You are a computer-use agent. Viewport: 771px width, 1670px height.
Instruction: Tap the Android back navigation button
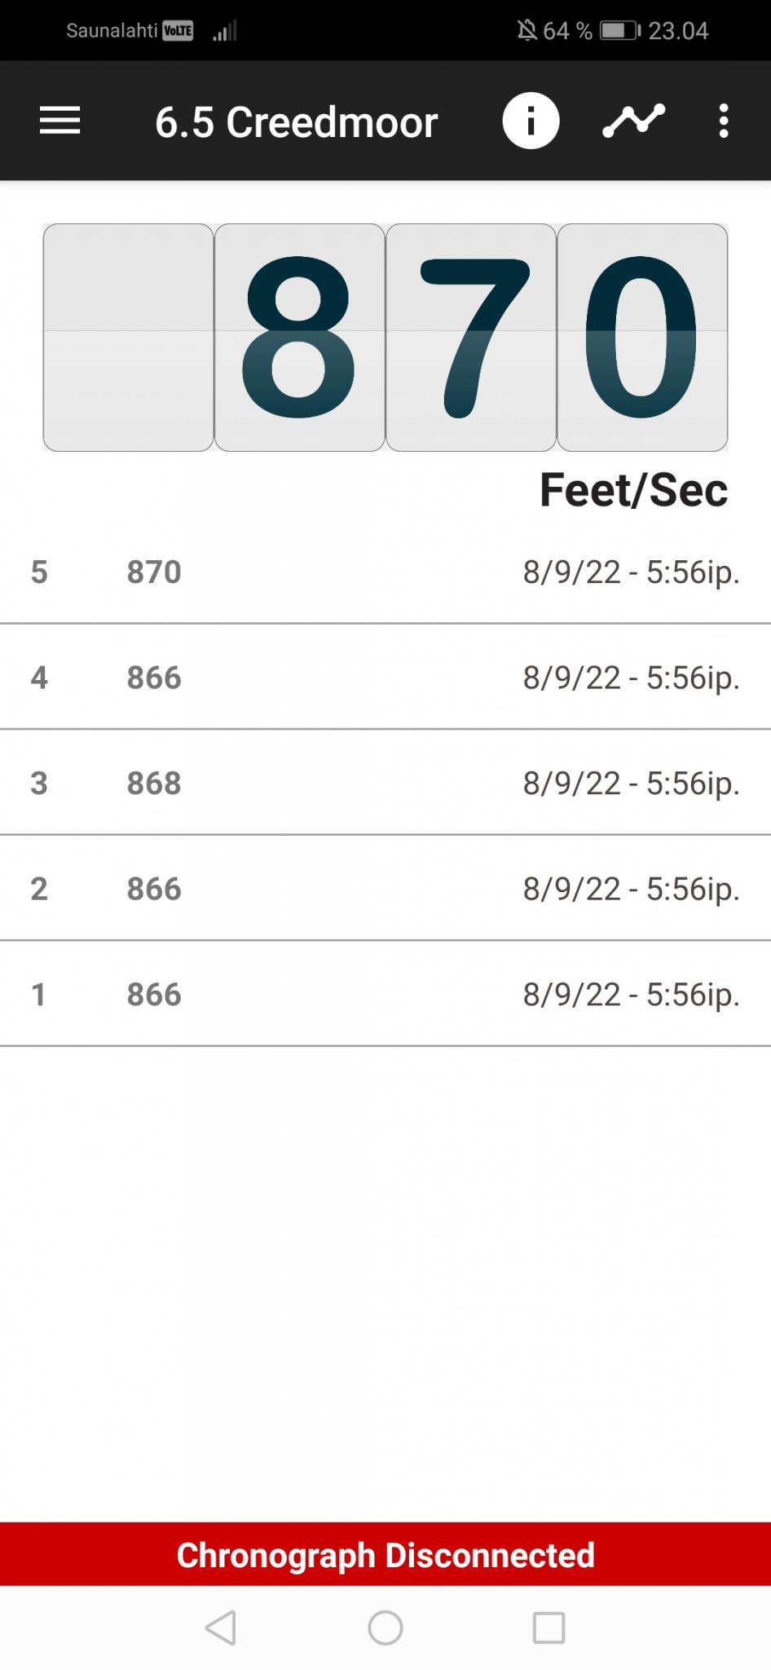click(x=221, y=1628)
